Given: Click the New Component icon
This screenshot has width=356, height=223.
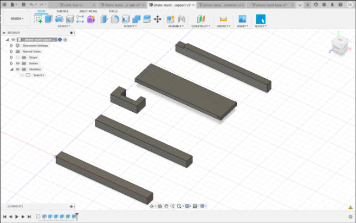Looking at the screenshot, I should click(171, 19).
